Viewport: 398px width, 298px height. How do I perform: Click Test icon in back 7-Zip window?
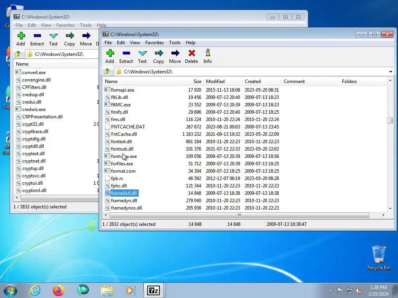pos(53,36)
